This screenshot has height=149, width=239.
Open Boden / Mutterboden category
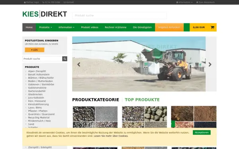point(40,81)
